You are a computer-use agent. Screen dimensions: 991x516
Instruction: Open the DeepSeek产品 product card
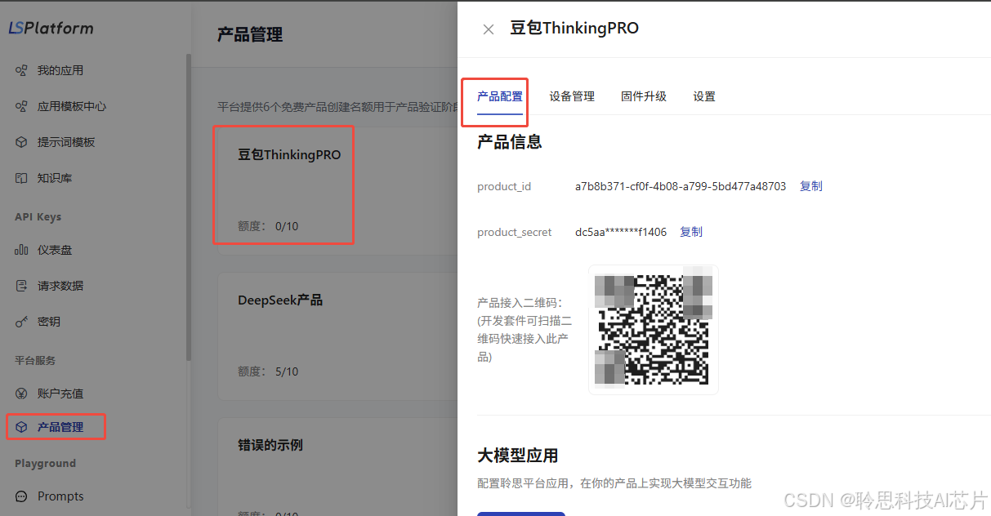337,336
